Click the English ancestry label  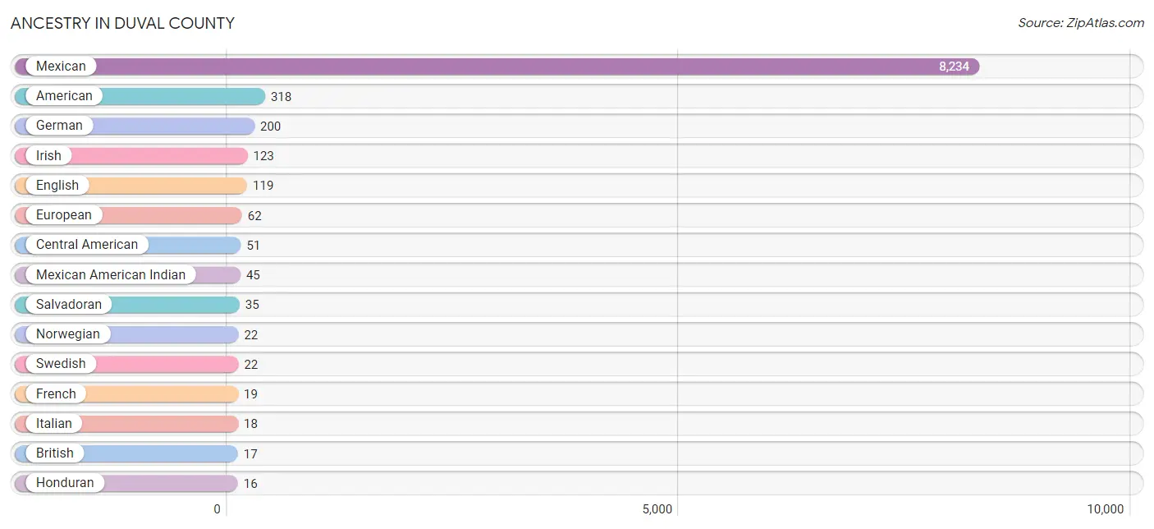(57, 185)
